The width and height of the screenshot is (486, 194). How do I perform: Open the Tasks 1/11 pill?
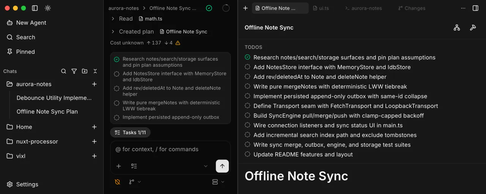point(130,132)
